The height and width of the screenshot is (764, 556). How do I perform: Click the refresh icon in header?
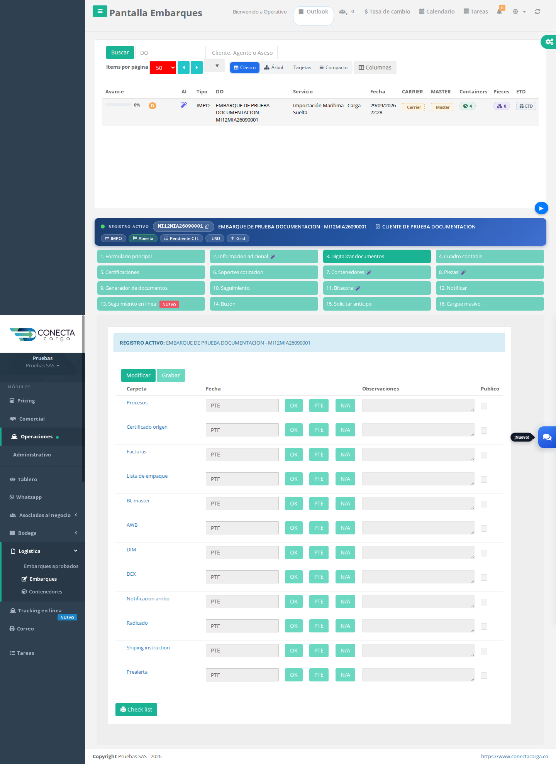coord(537,12)
